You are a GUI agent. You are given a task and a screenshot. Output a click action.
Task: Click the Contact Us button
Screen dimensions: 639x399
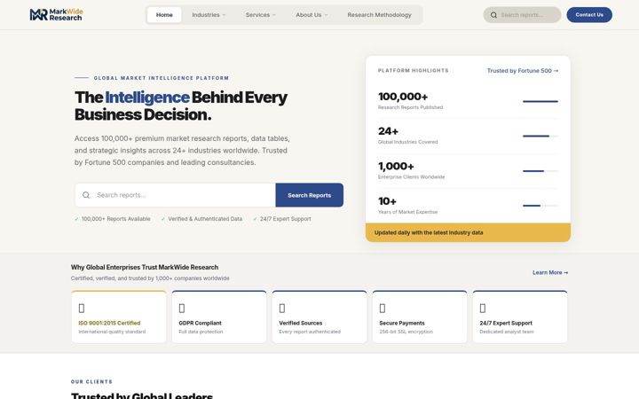[589, 15]
